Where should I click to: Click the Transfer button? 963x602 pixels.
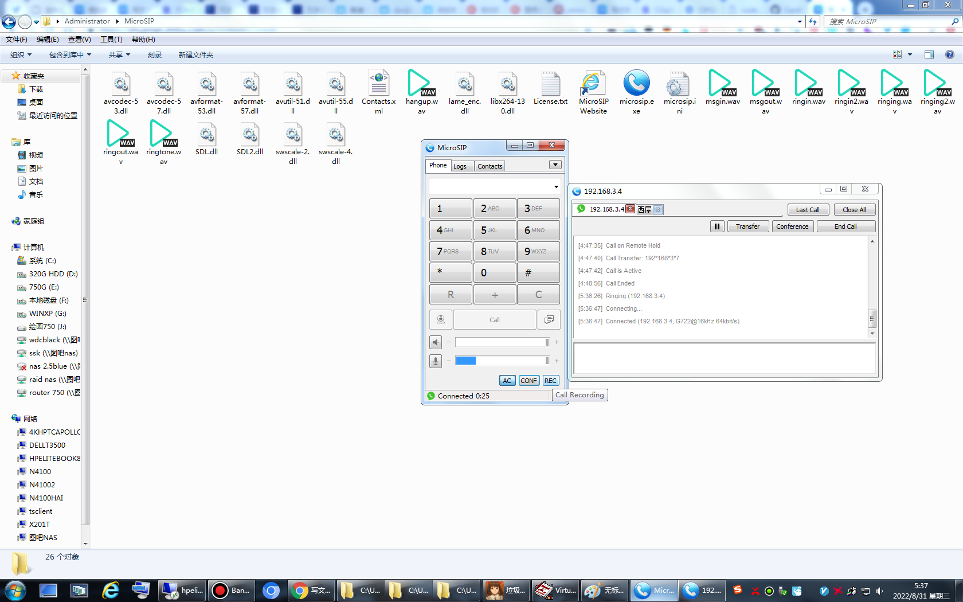[748, 226]
